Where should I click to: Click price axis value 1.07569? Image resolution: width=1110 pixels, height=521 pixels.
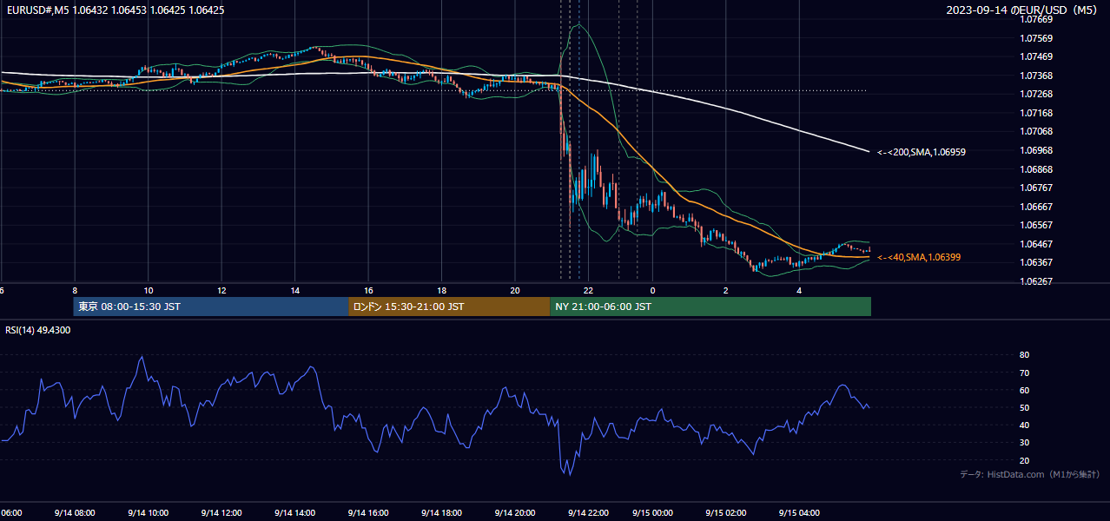[x=1035, y=38]
